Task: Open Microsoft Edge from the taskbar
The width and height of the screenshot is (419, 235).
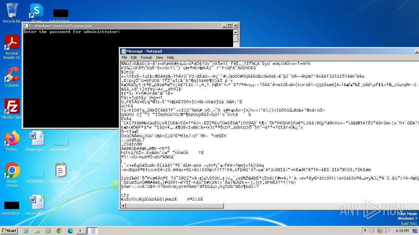Action: (70, 231)
